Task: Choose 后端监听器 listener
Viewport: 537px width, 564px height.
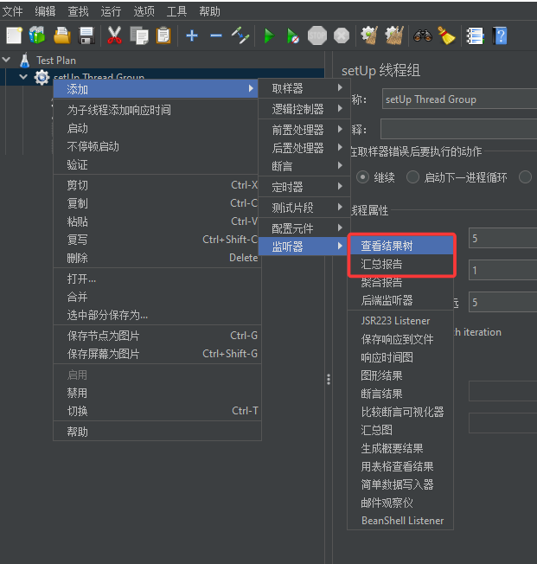Action: coord(400,300)
